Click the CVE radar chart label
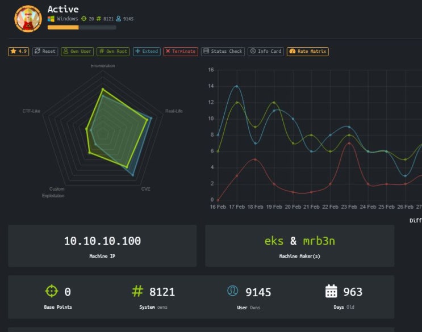 (x=145, y=189)
